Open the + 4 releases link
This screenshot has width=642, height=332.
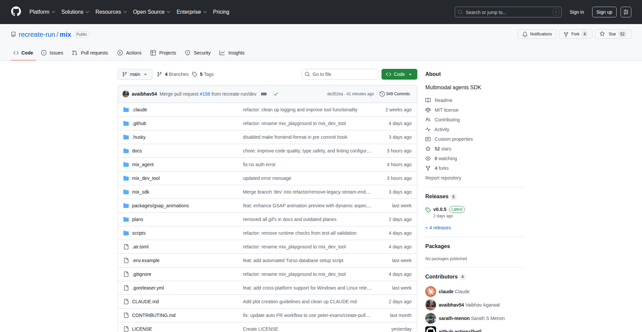click(438, 228)
